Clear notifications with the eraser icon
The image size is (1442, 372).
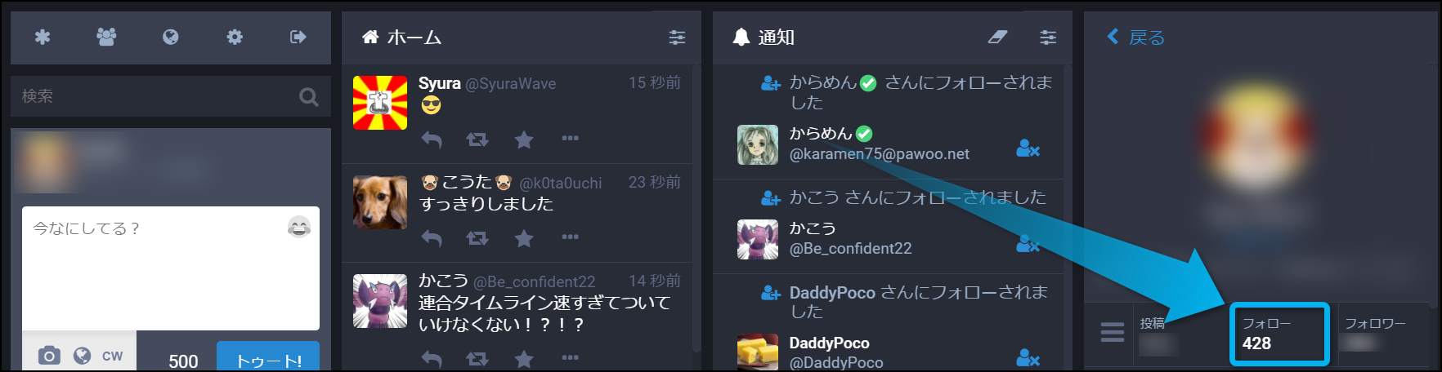point(997,37)
